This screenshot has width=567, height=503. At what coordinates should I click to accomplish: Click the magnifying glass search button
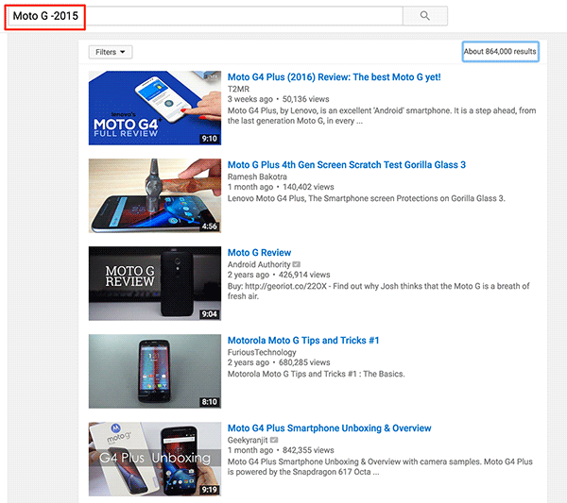(424, 16)
